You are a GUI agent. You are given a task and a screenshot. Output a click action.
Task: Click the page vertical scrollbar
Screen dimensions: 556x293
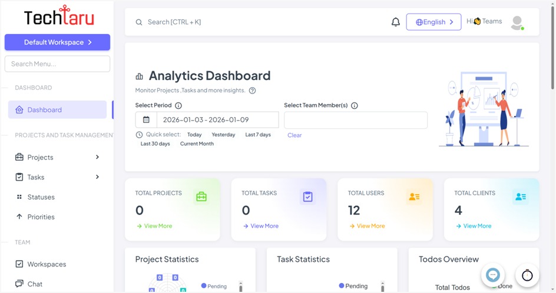552,47
